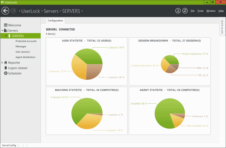Open the Quick access side panel
Screen dimensions: 226x148
pos(222,27)
